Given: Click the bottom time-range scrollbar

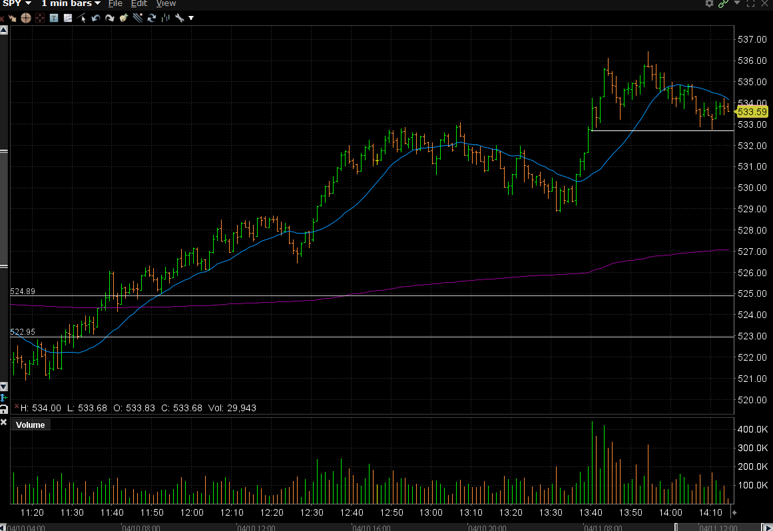Looking at the screenshot, I should pyautogui.click(x=386, y=528).
